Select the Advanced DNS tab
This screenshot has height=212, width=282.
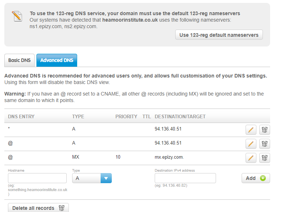tap(57, 60)
